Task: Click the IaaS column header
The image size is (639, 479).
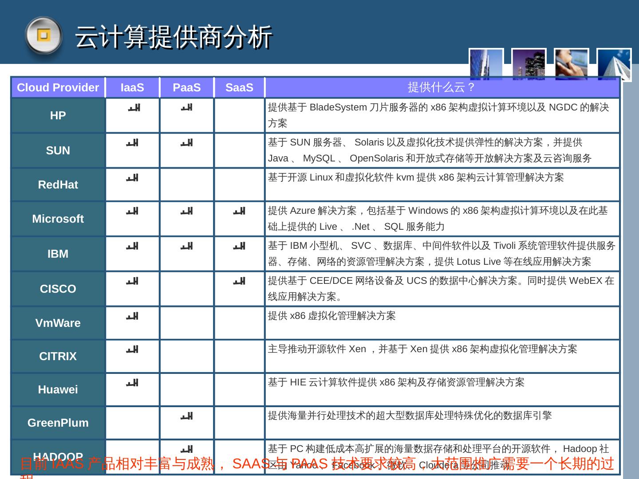Action: click(x=132, y=87)
